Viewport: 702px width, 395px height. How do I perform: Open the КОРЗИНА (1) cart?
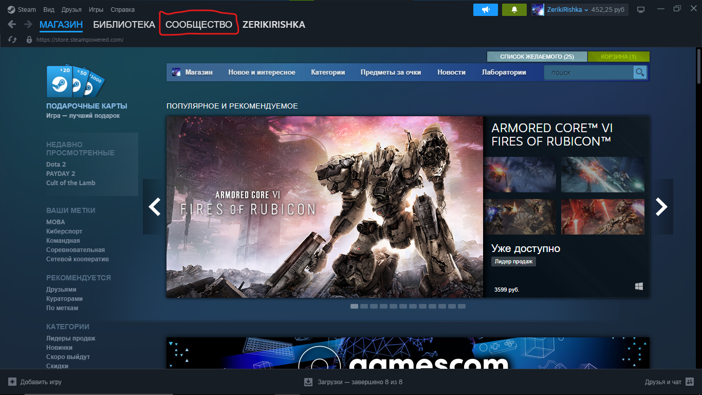(619, 57)
